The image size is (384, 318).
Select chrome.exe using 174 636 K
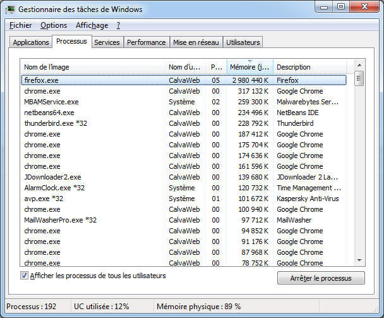click(x=184, y=156)
